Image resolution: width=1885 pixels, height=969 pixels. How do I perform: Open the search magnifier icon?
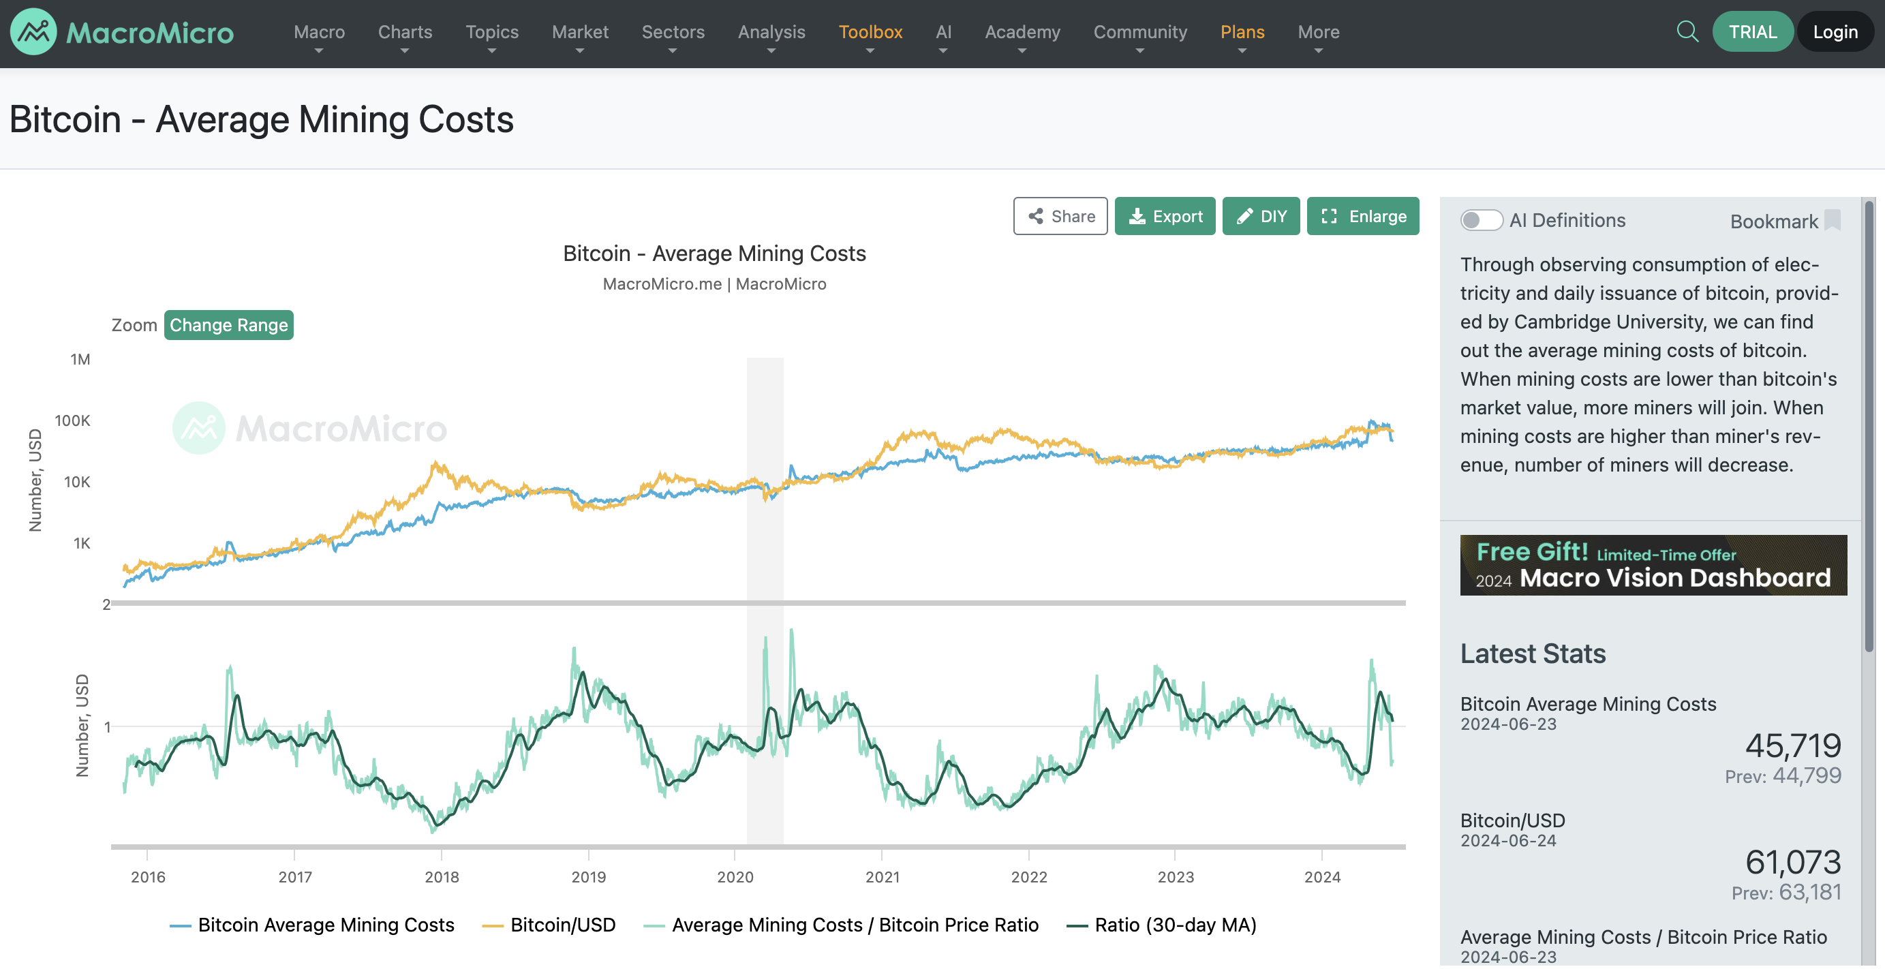pos(1687,31)
